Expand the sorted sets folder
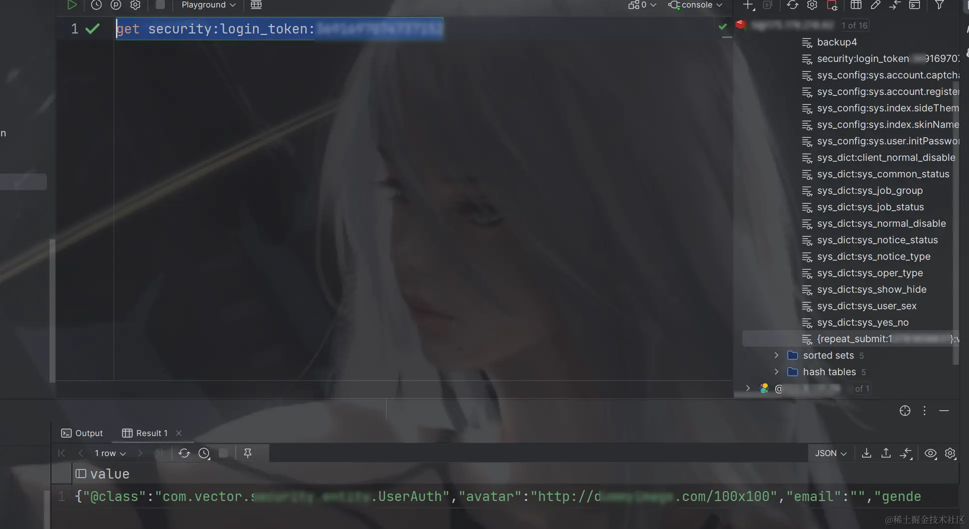The width and height of the screenshot is (969, 529). tap(776, 355)
